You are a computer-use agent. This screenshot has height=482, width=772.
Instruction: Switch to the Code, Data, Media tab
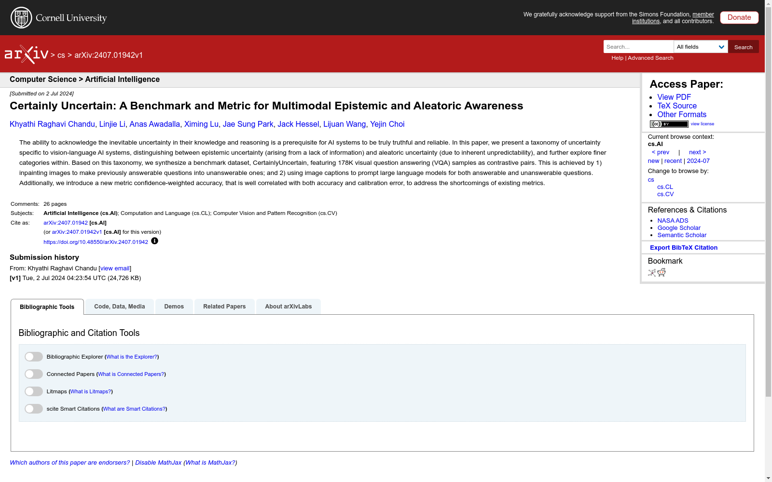(120, 307)
